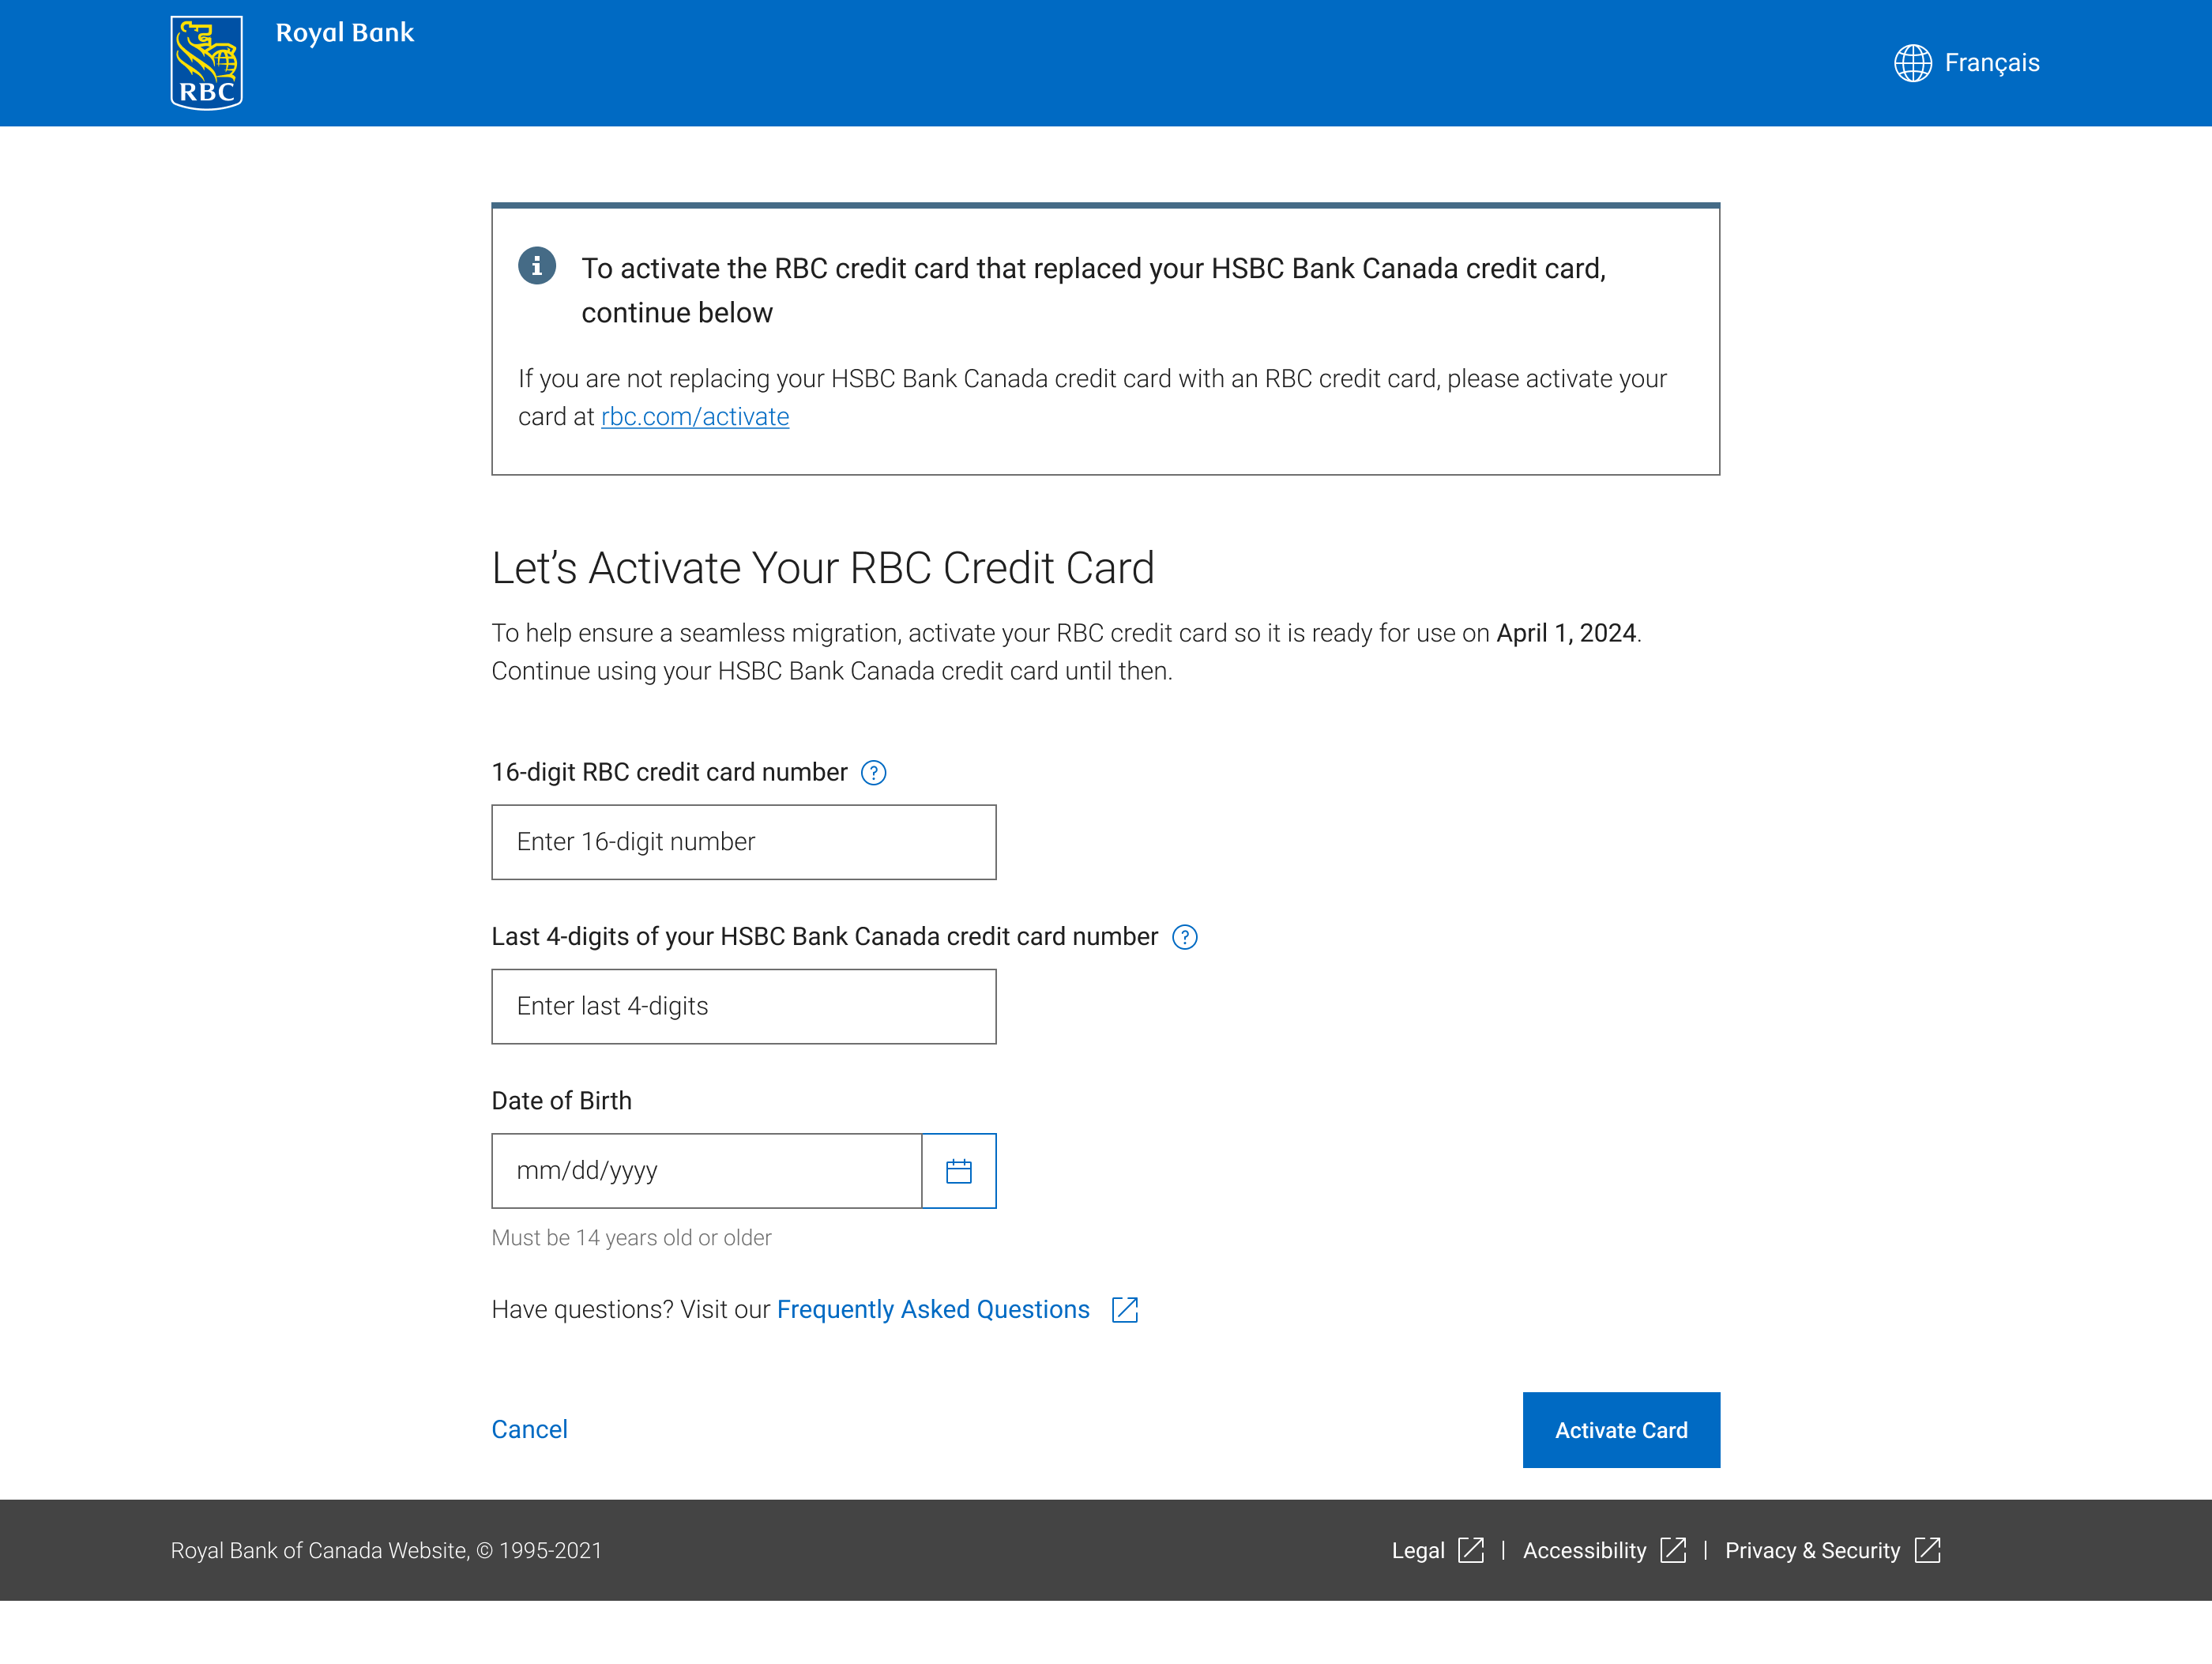Click the globe language icon
Screen dimensions: 2212x1664
[x=1912, y=63]
